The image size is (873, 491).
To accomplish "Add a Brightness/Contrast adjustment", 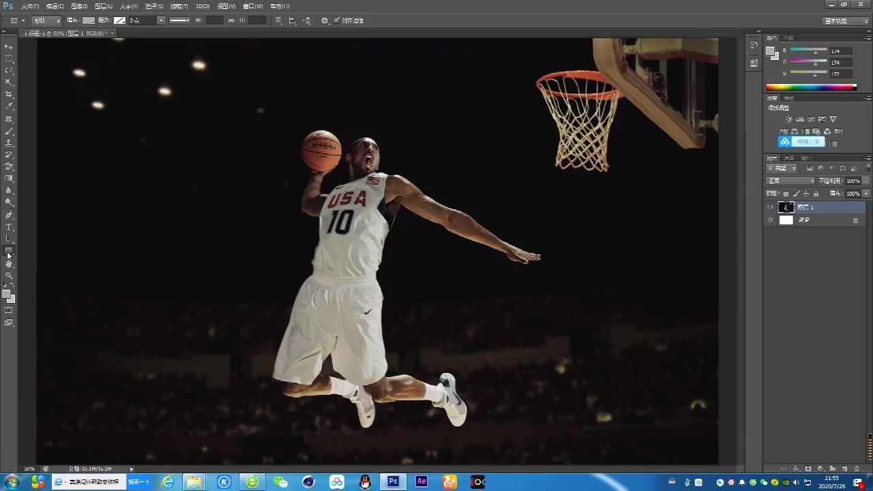I will [x=789, y=119].
